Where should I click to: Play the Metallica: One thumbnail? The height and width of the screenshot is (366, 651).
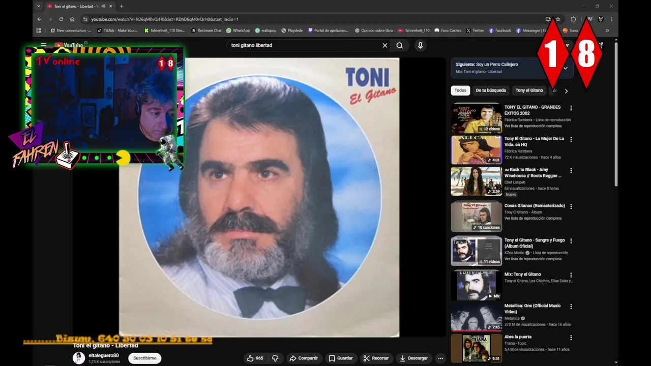(476, 317)
